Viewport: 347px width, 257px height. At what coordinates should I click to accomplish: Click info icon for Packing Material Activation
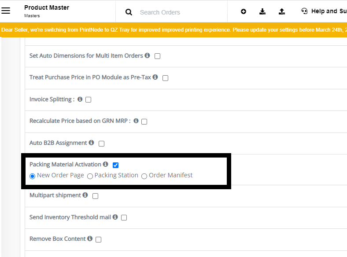106,164
